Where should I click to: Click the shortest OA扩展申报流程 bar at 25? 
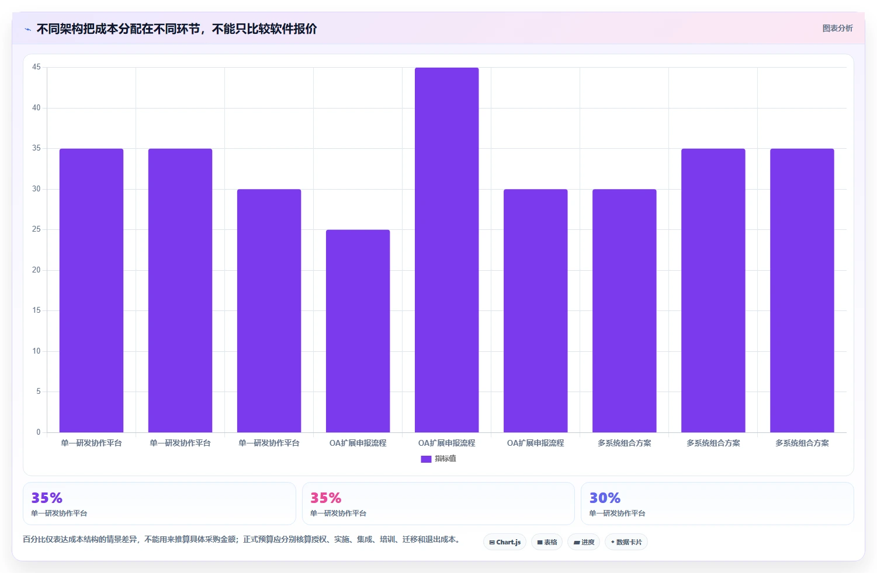coord(358,331)
